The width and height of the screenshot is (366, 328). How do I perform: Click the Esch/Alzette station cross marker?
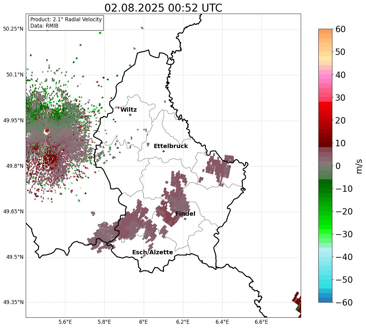click(x=142, y=257)
